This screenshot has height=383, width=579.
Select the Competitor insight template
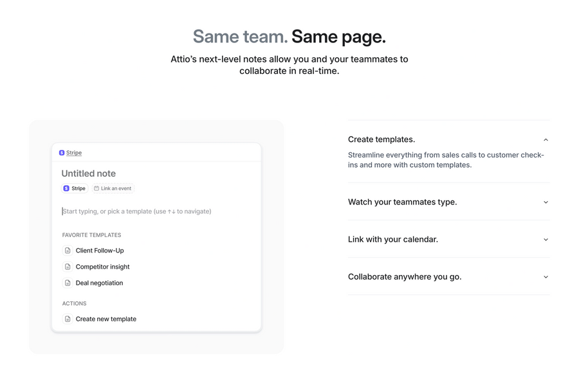click(x=102, y=267)
